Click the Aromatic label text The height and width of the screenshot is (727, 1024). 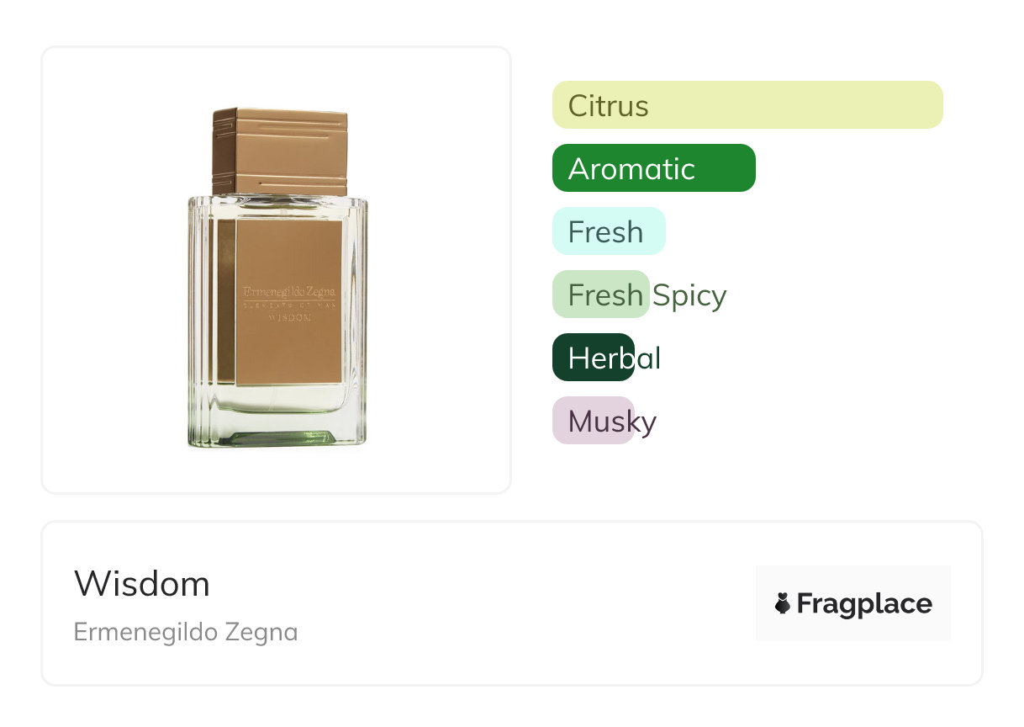click(x=631, y=169)
